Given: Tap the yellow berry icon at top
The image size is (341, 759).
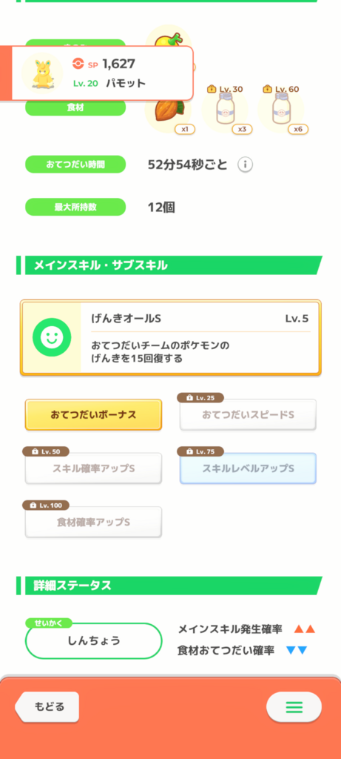Looking at the screenshot, I should click(x=169, y=37).
